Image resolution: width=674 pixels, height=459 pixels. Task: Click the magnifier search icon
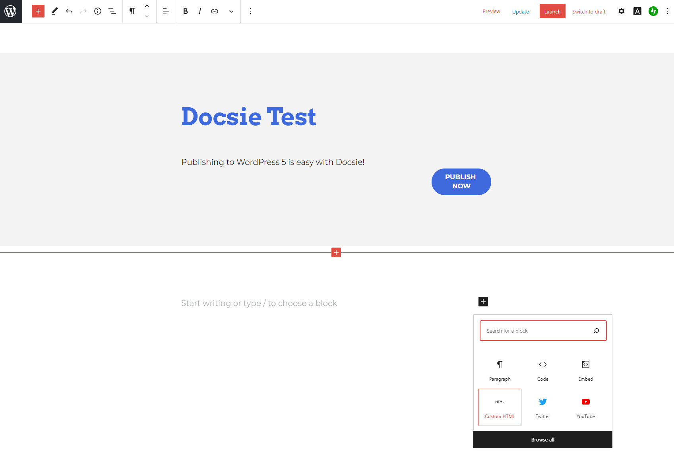[x=596, y=331]
